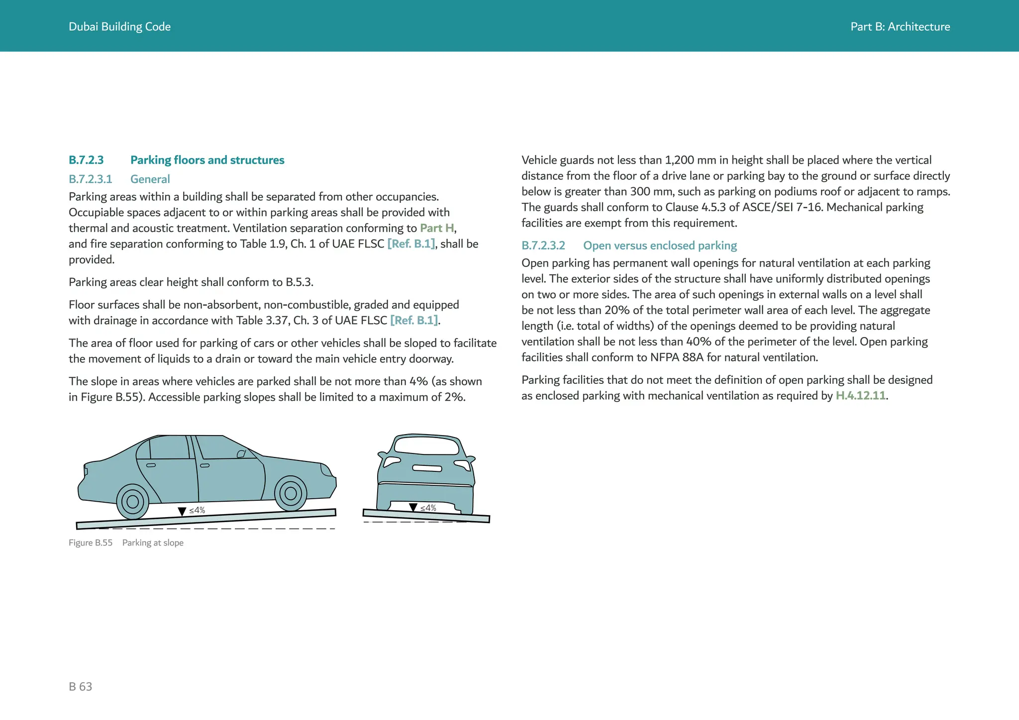Click the front wheel of the side-view car
The height and width of the screenshot is (720, 1019).
point(291,494)
